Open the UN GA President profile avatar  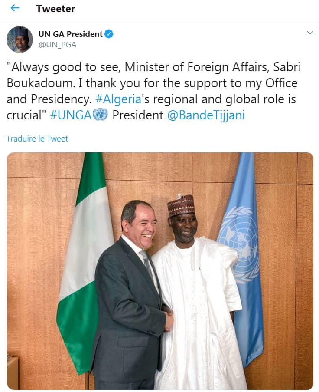click(20, 40)
